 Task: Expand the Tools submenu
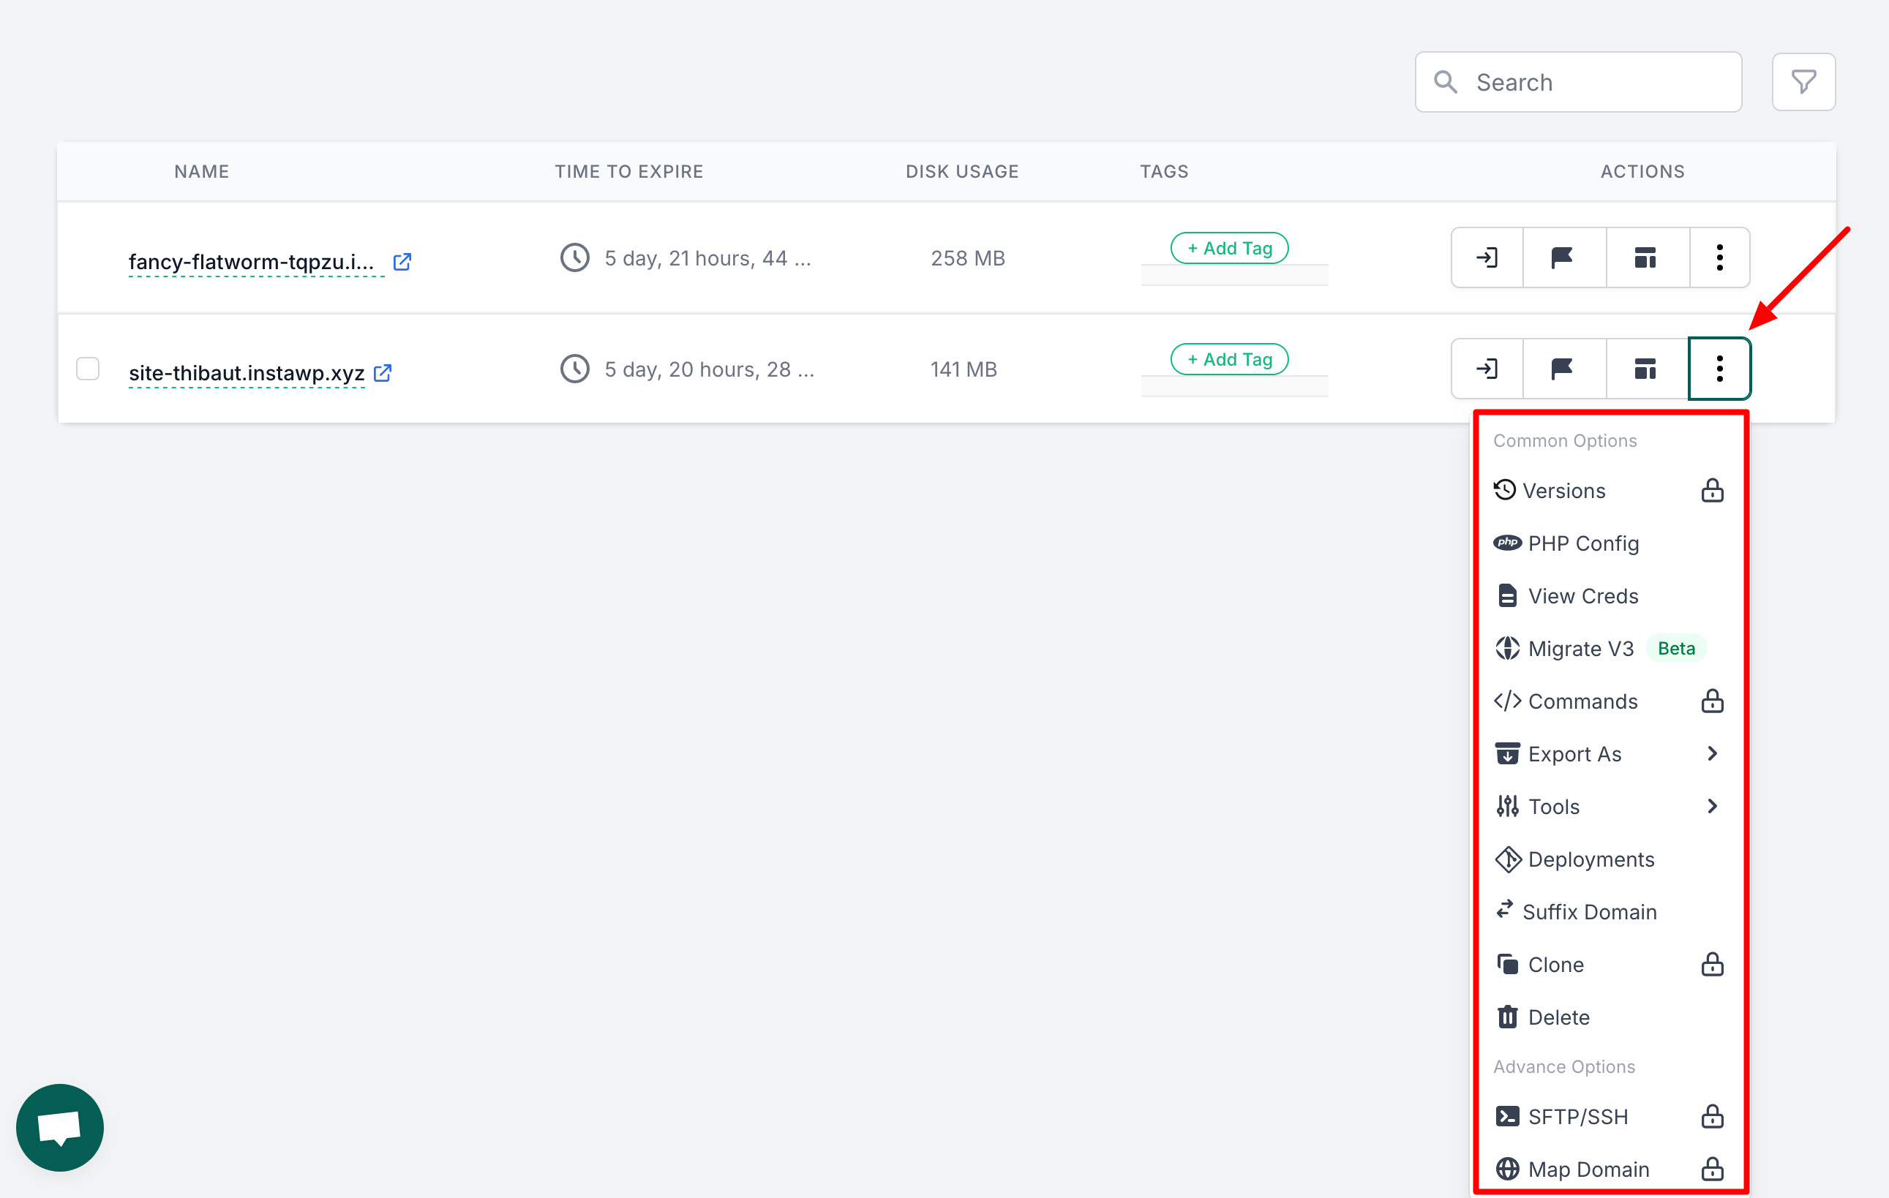1553,806
